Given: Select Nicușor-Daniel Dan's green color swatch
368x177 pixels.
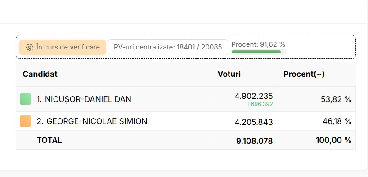Looking at the screenshot, I should click(x=25, y=99).
